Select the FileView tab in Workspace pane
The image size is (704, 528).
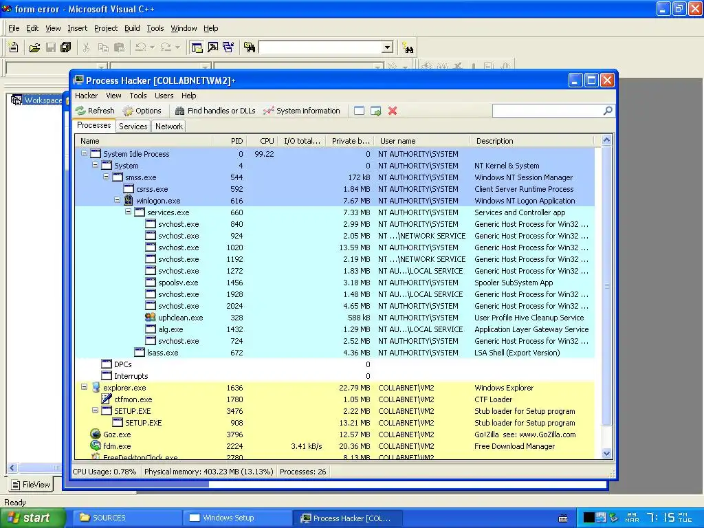[30, 485]
